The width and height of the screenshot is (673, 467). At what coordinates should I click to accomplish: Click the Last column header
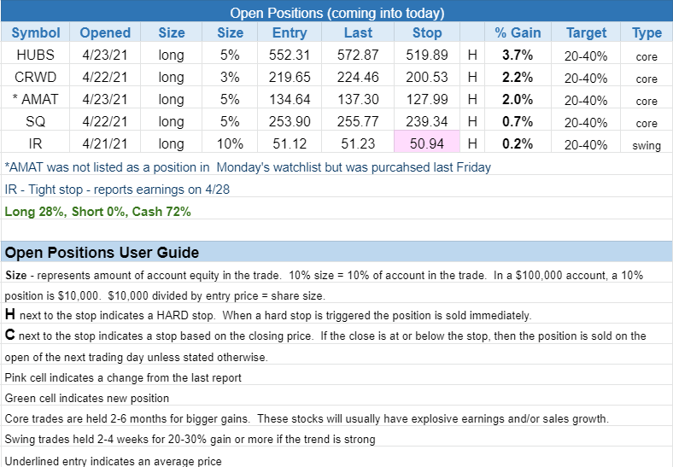click(358, 32)
